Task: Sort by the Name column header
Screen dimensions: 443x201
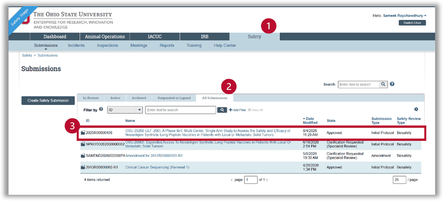Action: point(130,121)
